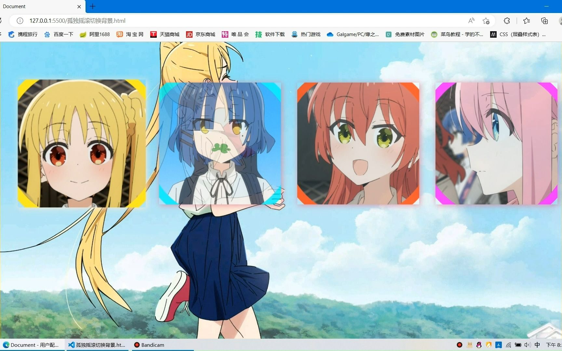The width and height of the screenshot is (562, 351).
Task: Switch to VS Code 孤独摇滚切换背景 taskbar item
Action: pyautogui.click(x=97, y=345)
